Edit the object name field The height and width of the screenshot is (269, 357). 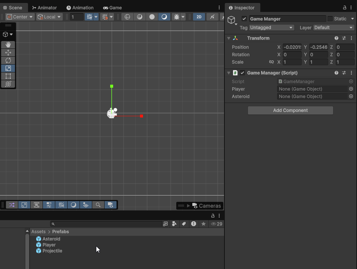287,19
